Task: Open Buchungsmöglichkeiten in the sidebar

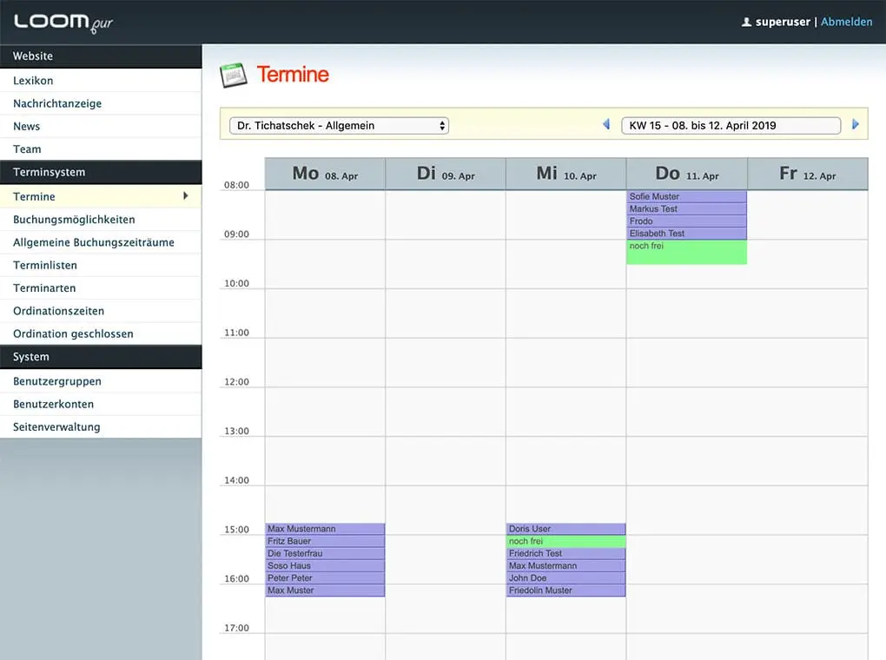Action: [x=74, y=220]
